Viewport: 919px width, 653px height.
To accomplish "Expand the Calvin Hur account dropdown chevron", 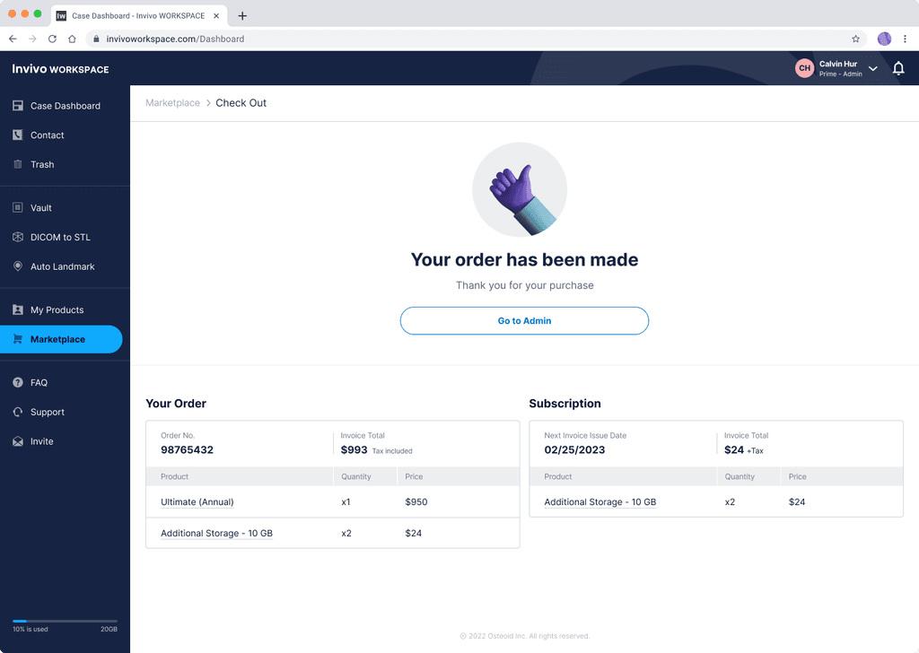I will [x=872, y=68].
